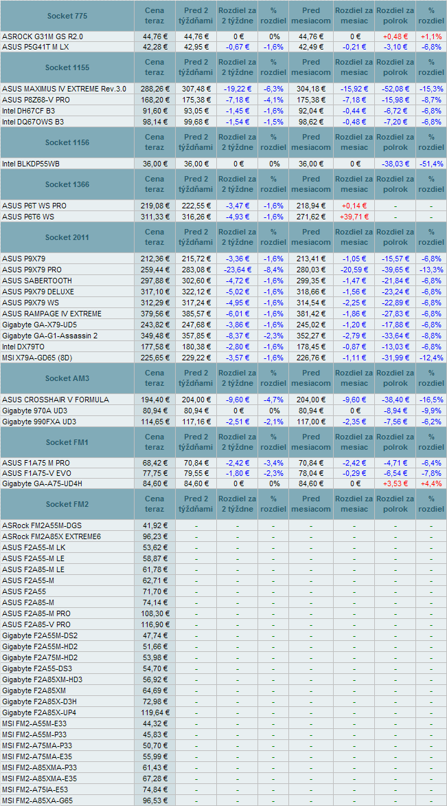Click the Gigabyte F2A85X-D3H product name

click(x=40, y=701)
